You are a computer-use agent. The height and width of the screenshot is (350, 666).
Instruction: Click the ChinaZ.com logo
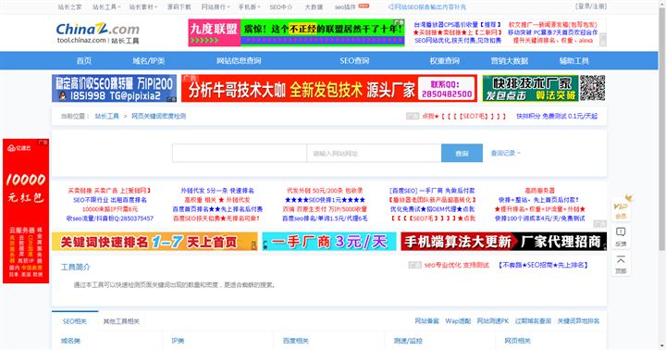tap(98, 33)
